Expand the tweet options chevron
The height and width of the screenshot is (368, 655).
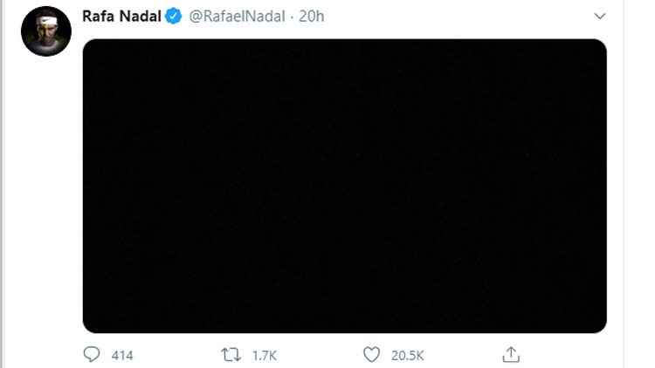599,17
